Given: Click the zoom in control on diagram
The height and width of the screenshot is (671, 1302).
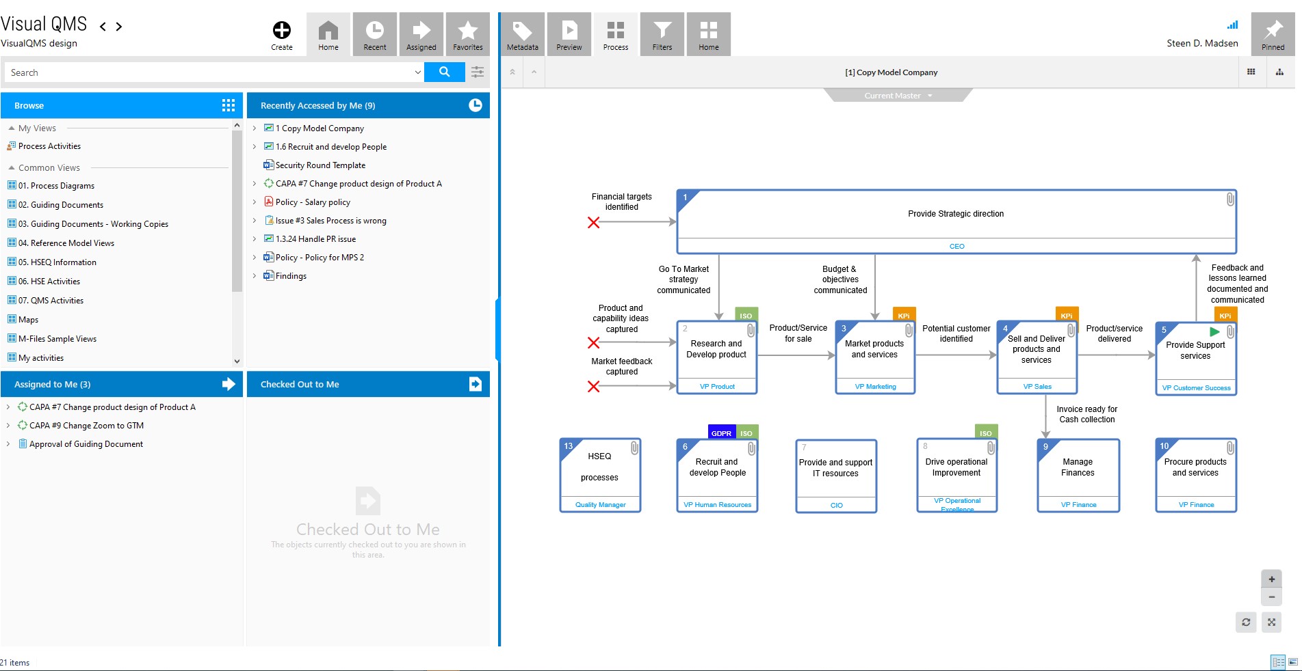Looking at the screenshot, I should point(1271,579).
